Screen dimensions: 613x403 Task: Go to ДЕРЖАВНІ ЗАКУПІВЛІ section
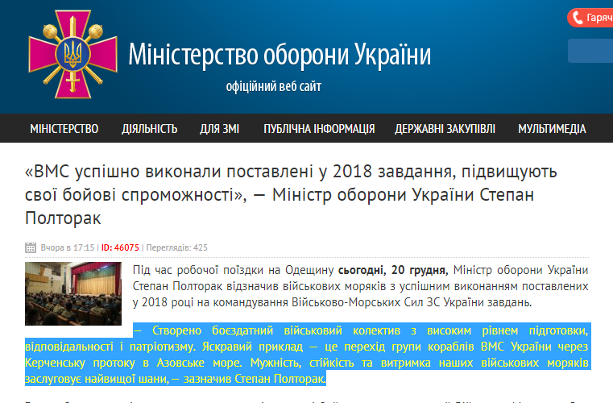(x=445, y=129)
